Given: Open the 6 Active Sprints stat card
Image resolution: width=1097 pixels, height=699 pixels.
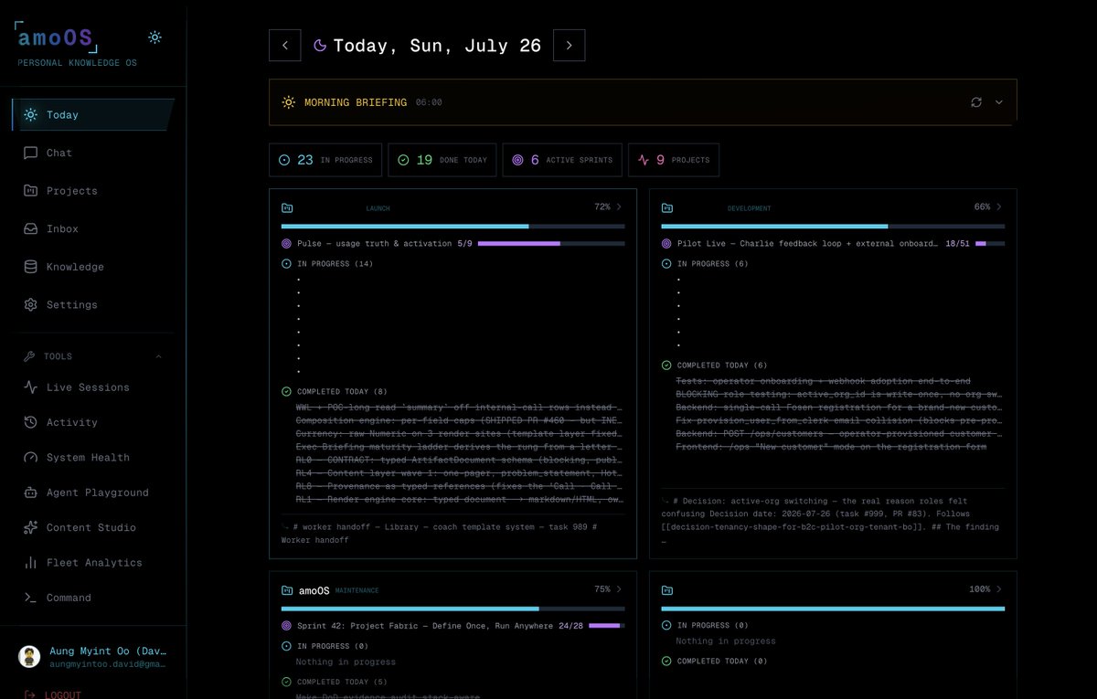Looking at the screenshot, I should click(x=562, y=160).
